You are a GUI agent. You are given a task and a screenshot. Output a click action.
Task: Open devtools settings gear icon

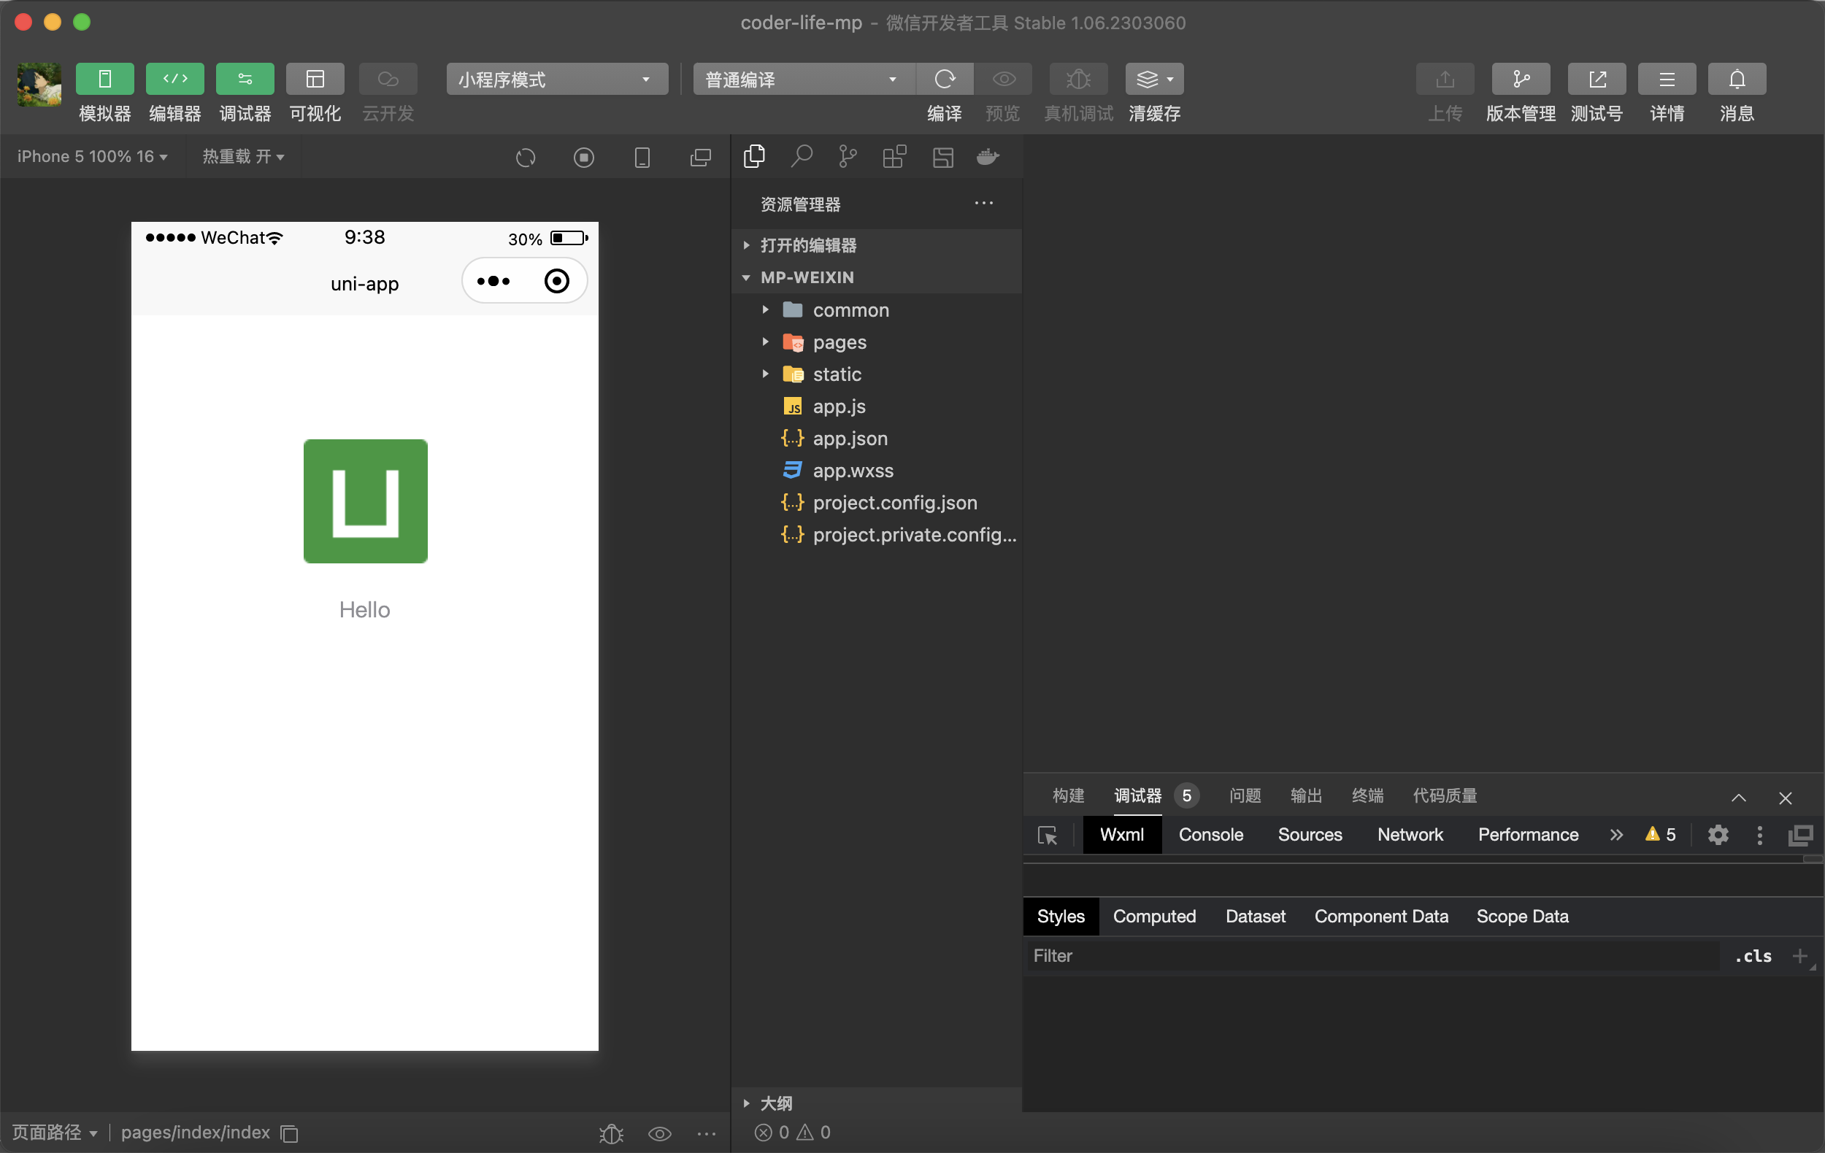(x=1718, y=835)
